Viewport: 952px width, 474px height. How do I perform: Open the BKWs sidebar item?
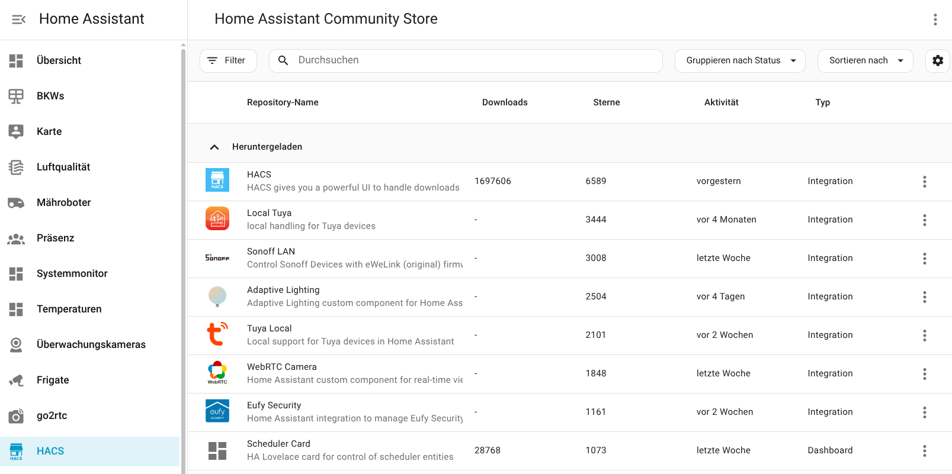[89, 96]
